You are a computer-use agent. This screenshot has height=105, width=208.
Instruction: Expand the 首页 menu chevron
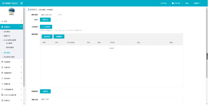tap(21, 21)
